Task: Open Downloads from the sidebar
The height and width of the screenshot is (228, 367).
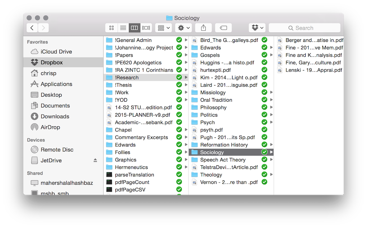Action: [55, 116]
